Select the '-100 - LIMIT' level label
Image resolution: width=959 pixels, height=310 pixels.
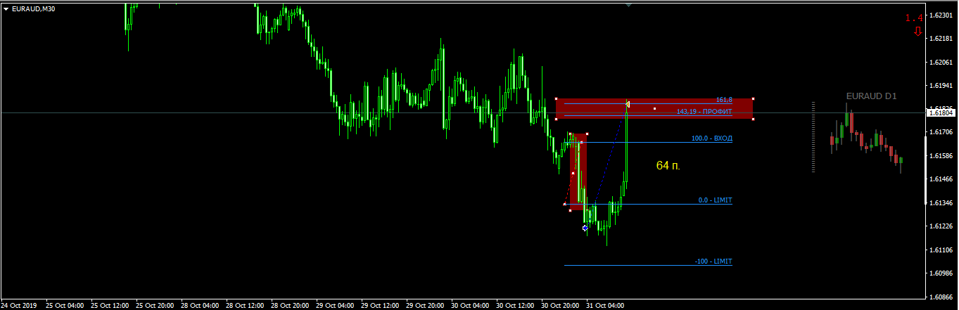coord(713,261)
